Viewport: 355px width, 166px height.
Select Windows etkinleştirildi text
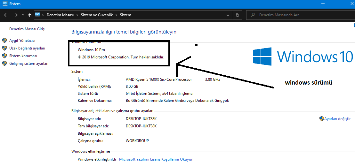click(x=97, y=159)
